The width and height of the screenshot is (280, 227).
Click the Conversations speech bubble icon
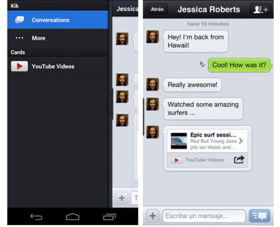[19, 20]
